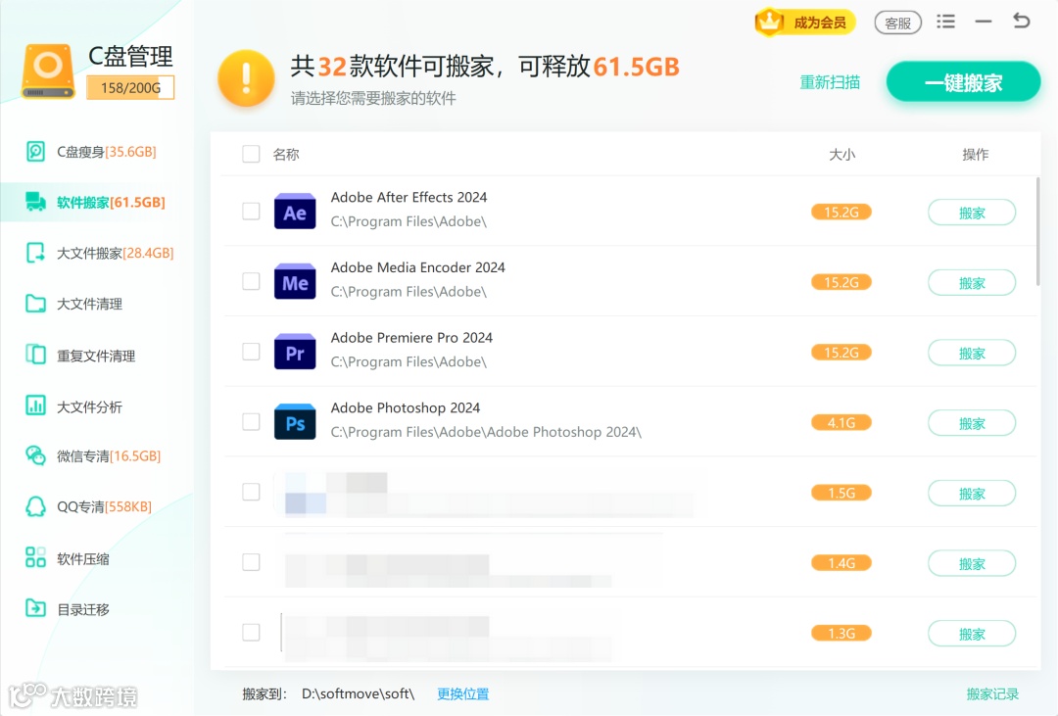
Task: Click the 成为会员 button
Action: (805, 22)
